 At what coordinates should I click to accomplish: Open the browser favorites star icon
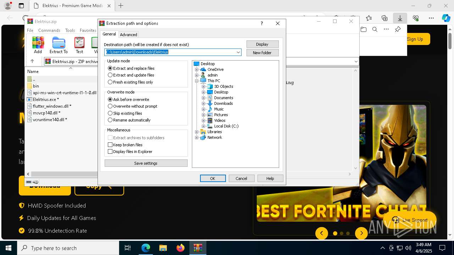point(369,18)
